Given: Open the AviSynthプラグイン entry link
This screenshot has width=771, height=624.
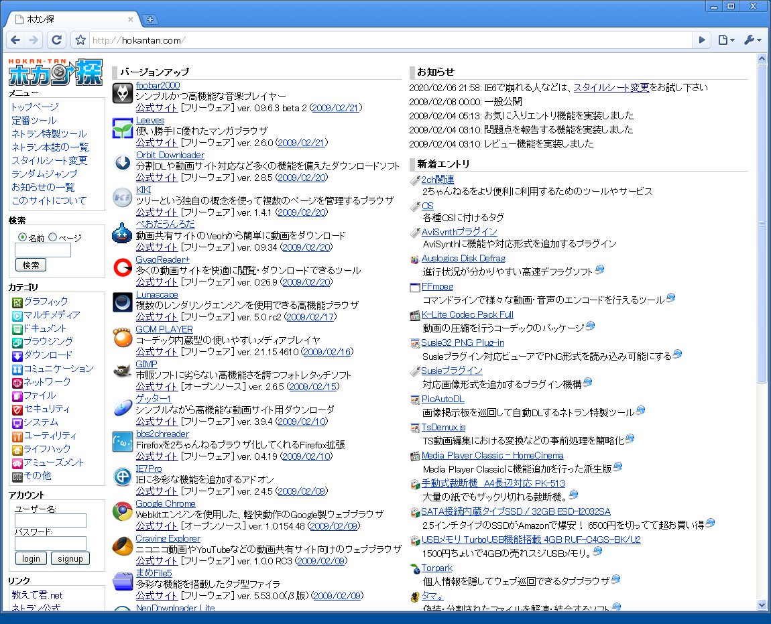Looking at the screenshot, I should tap(459, 232).
